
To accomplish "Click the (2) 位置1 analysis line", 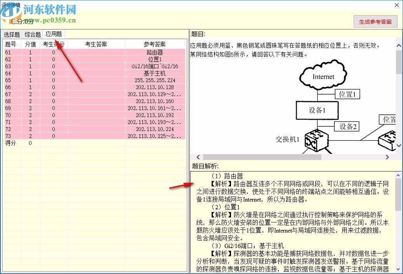I will click(x=226, y=207).
